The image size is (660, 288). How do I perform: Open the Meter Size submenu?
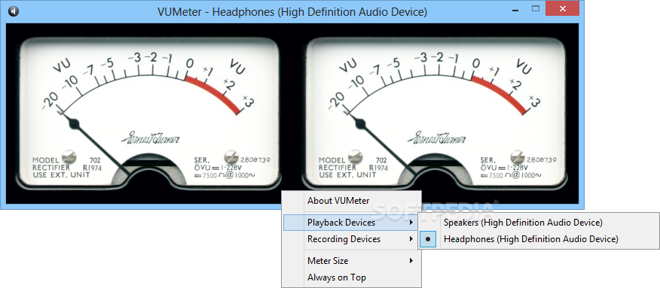pos(351,261)
